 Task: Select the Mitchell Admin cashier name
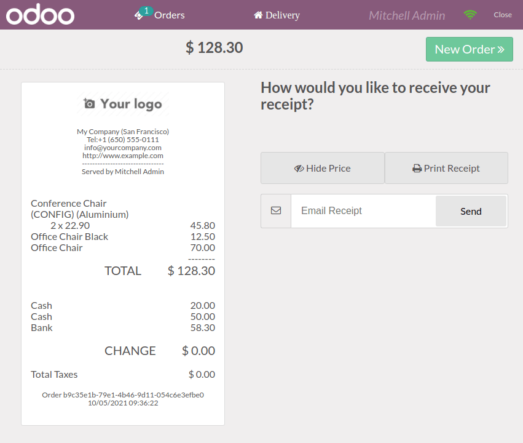pos(407,15)
